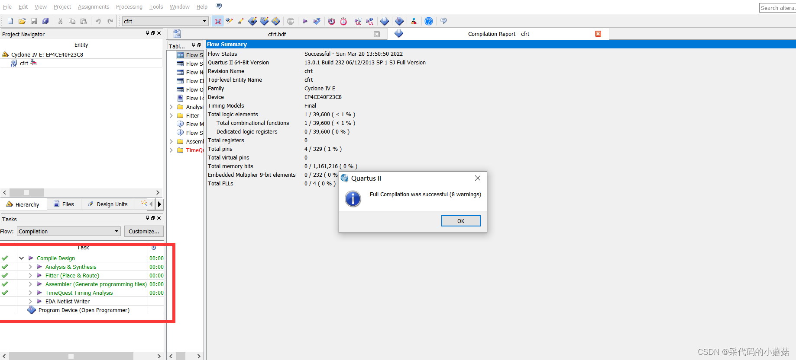Open the Assignments menu
This screenshot has height=360, width=796.
(94, 6)
